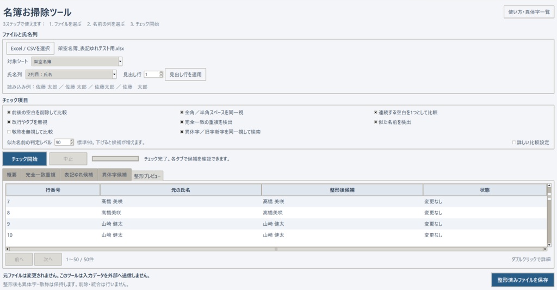Select the 整形プレビュー tab
This screenshot has width=557, height=290.
[x=147, y=176]
